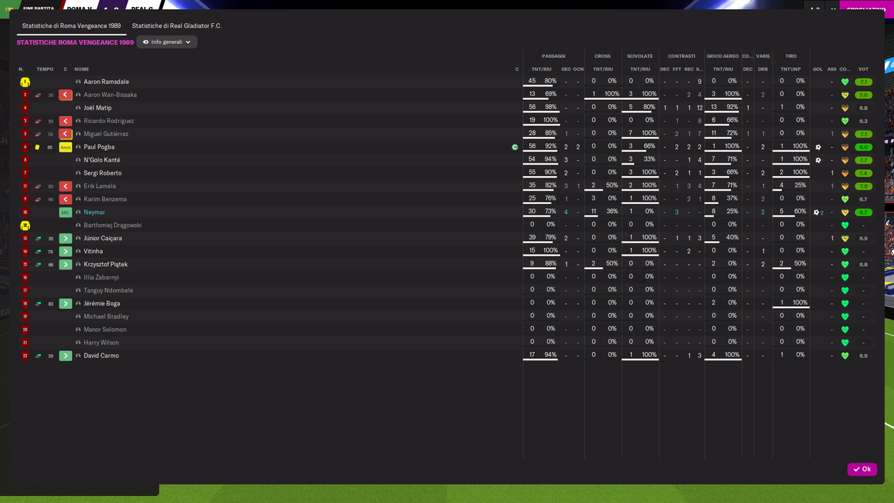Click the Miguel Gutiérrez player name
894x503 pixels.
106,134
